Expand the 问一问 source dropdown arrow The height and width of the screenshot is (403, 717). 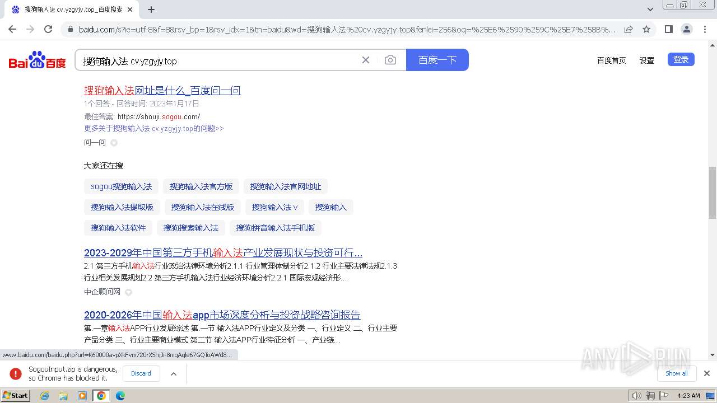point(114,143)
